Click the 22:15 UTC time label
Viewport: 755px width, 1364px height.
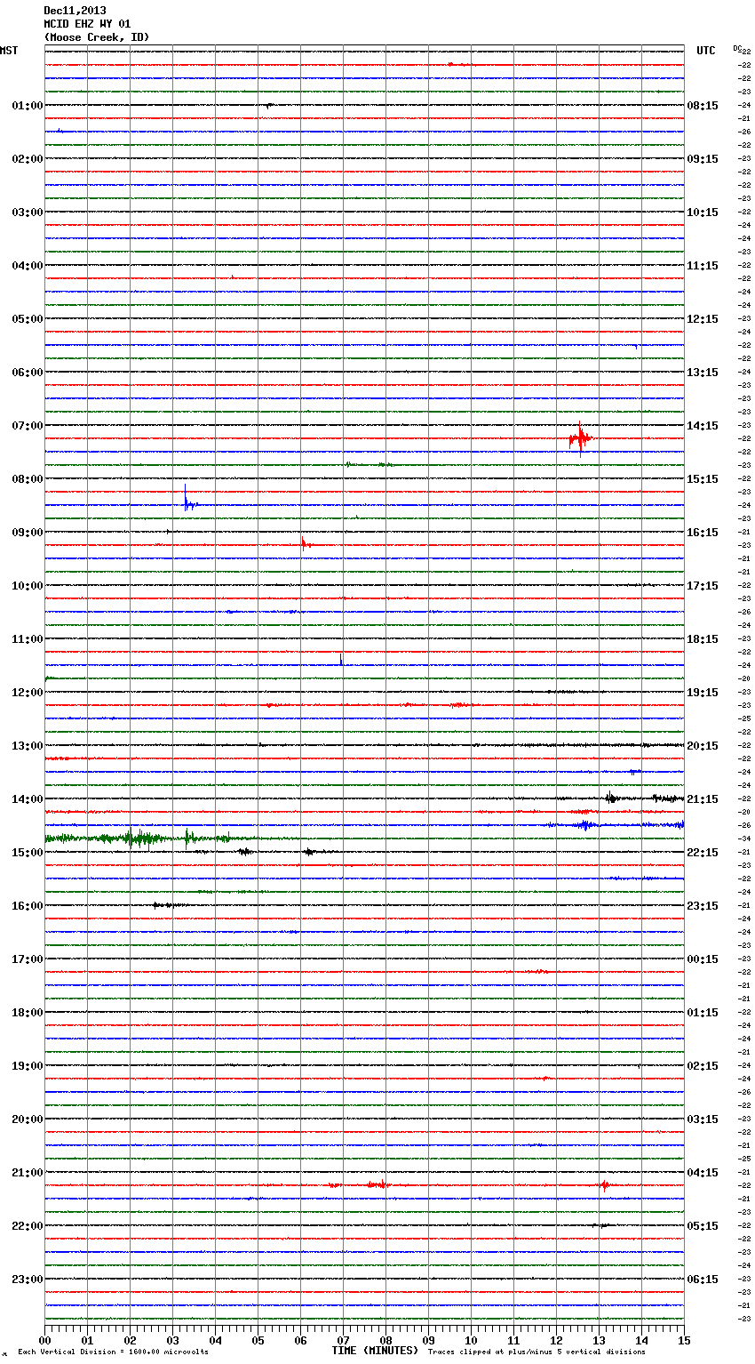coord(703,853)
